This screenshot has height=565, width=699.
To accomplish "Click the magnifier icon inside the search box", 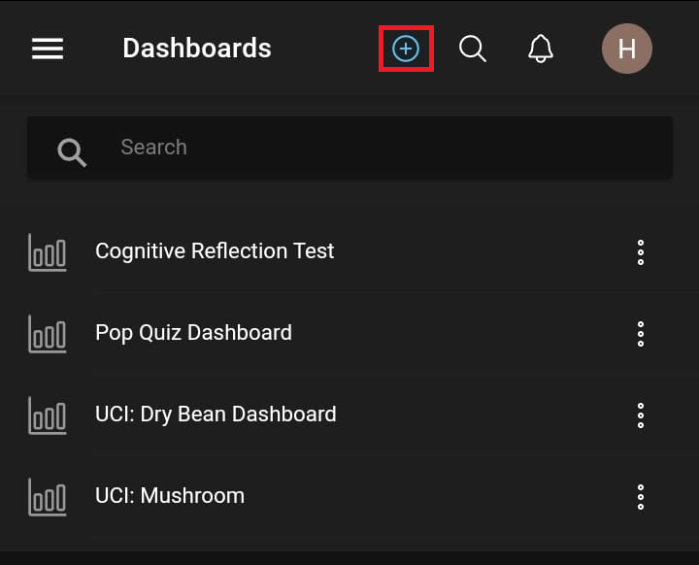I will (x=72, y=150).
